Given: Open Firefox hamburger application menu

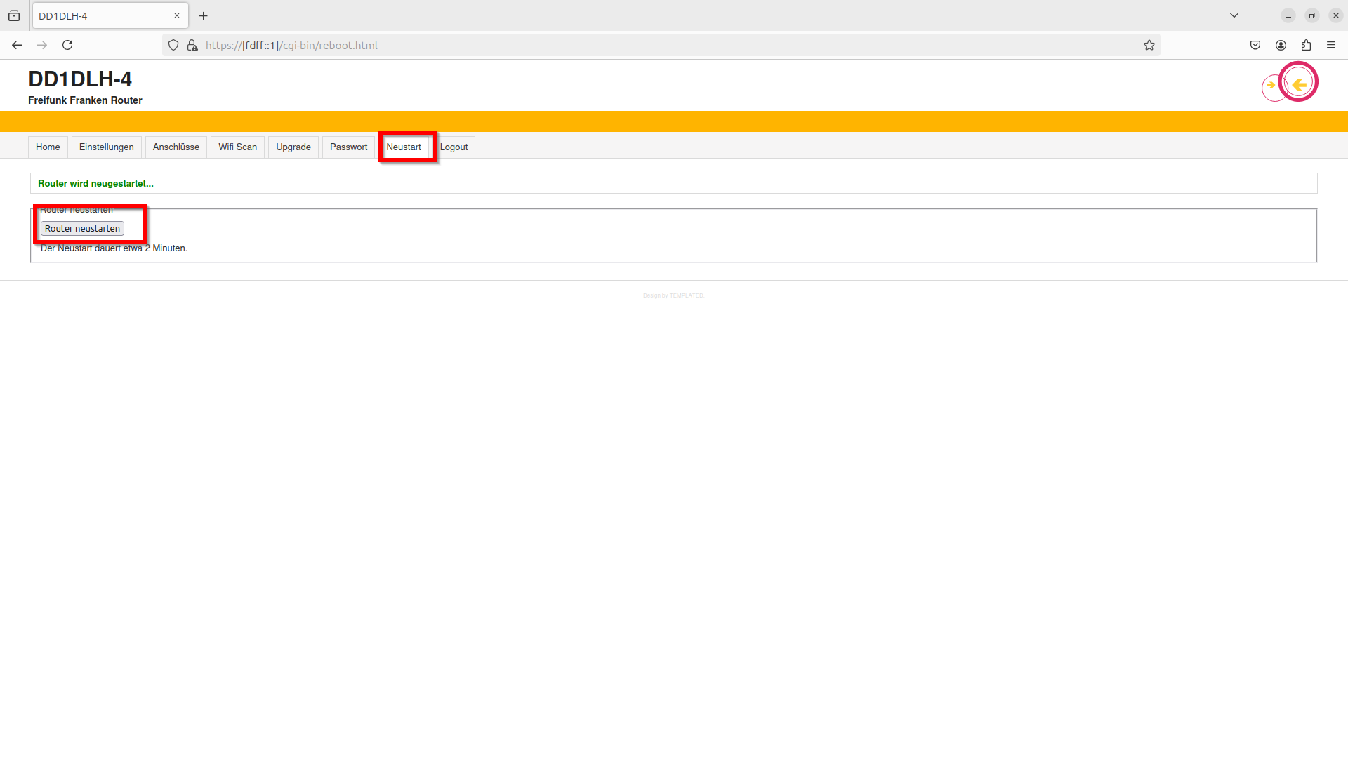Looking at the screenshot, I should tap(1331, 45).
